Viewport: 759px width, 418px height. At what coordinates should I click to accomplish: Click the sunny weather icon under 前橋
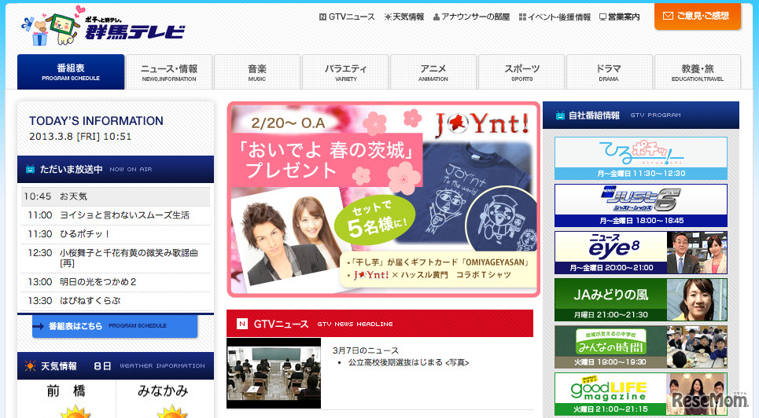point(75,411)
